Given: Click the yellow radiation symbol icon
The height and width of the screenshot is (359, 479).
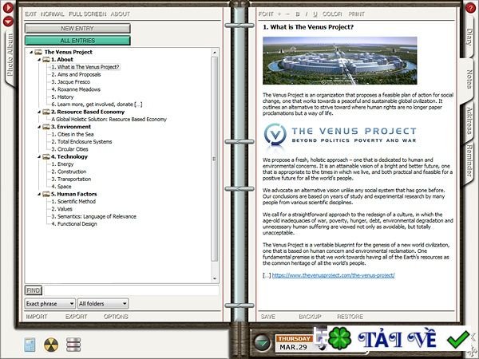Looking at the screenshot, I should pos(51,345).
